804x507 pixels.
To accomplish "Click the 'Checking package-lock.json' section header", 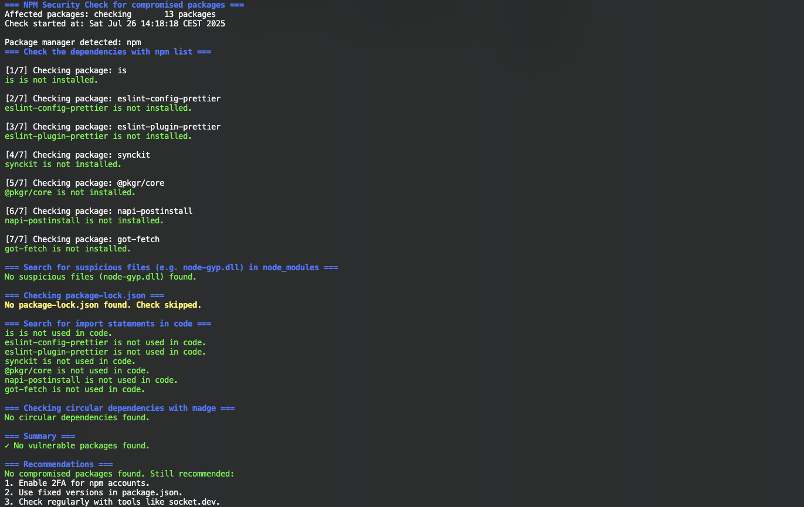I will [84, 295].
